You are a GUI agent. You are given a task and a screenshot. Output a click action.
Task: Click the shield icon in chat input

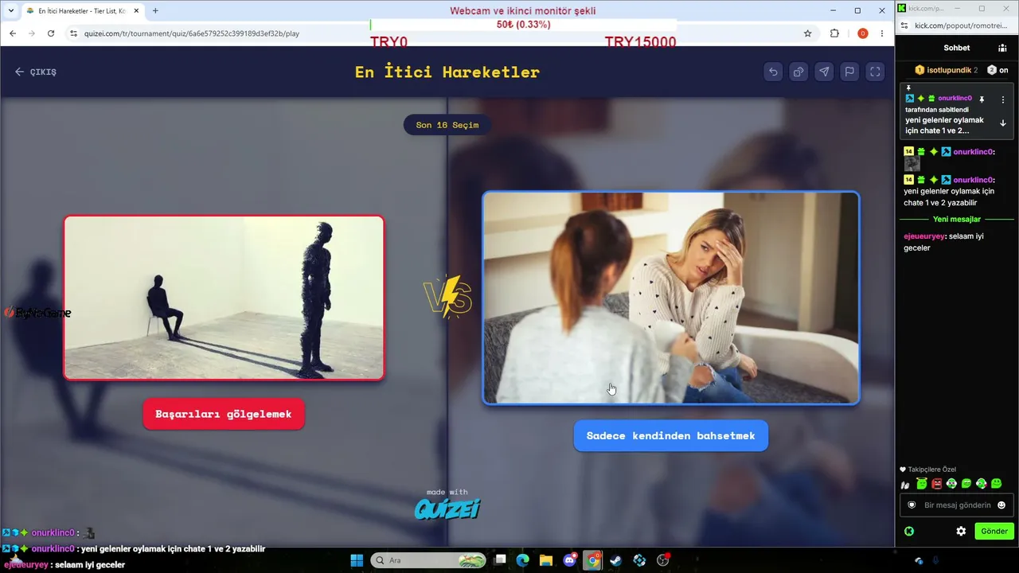[x=912, y=505]
